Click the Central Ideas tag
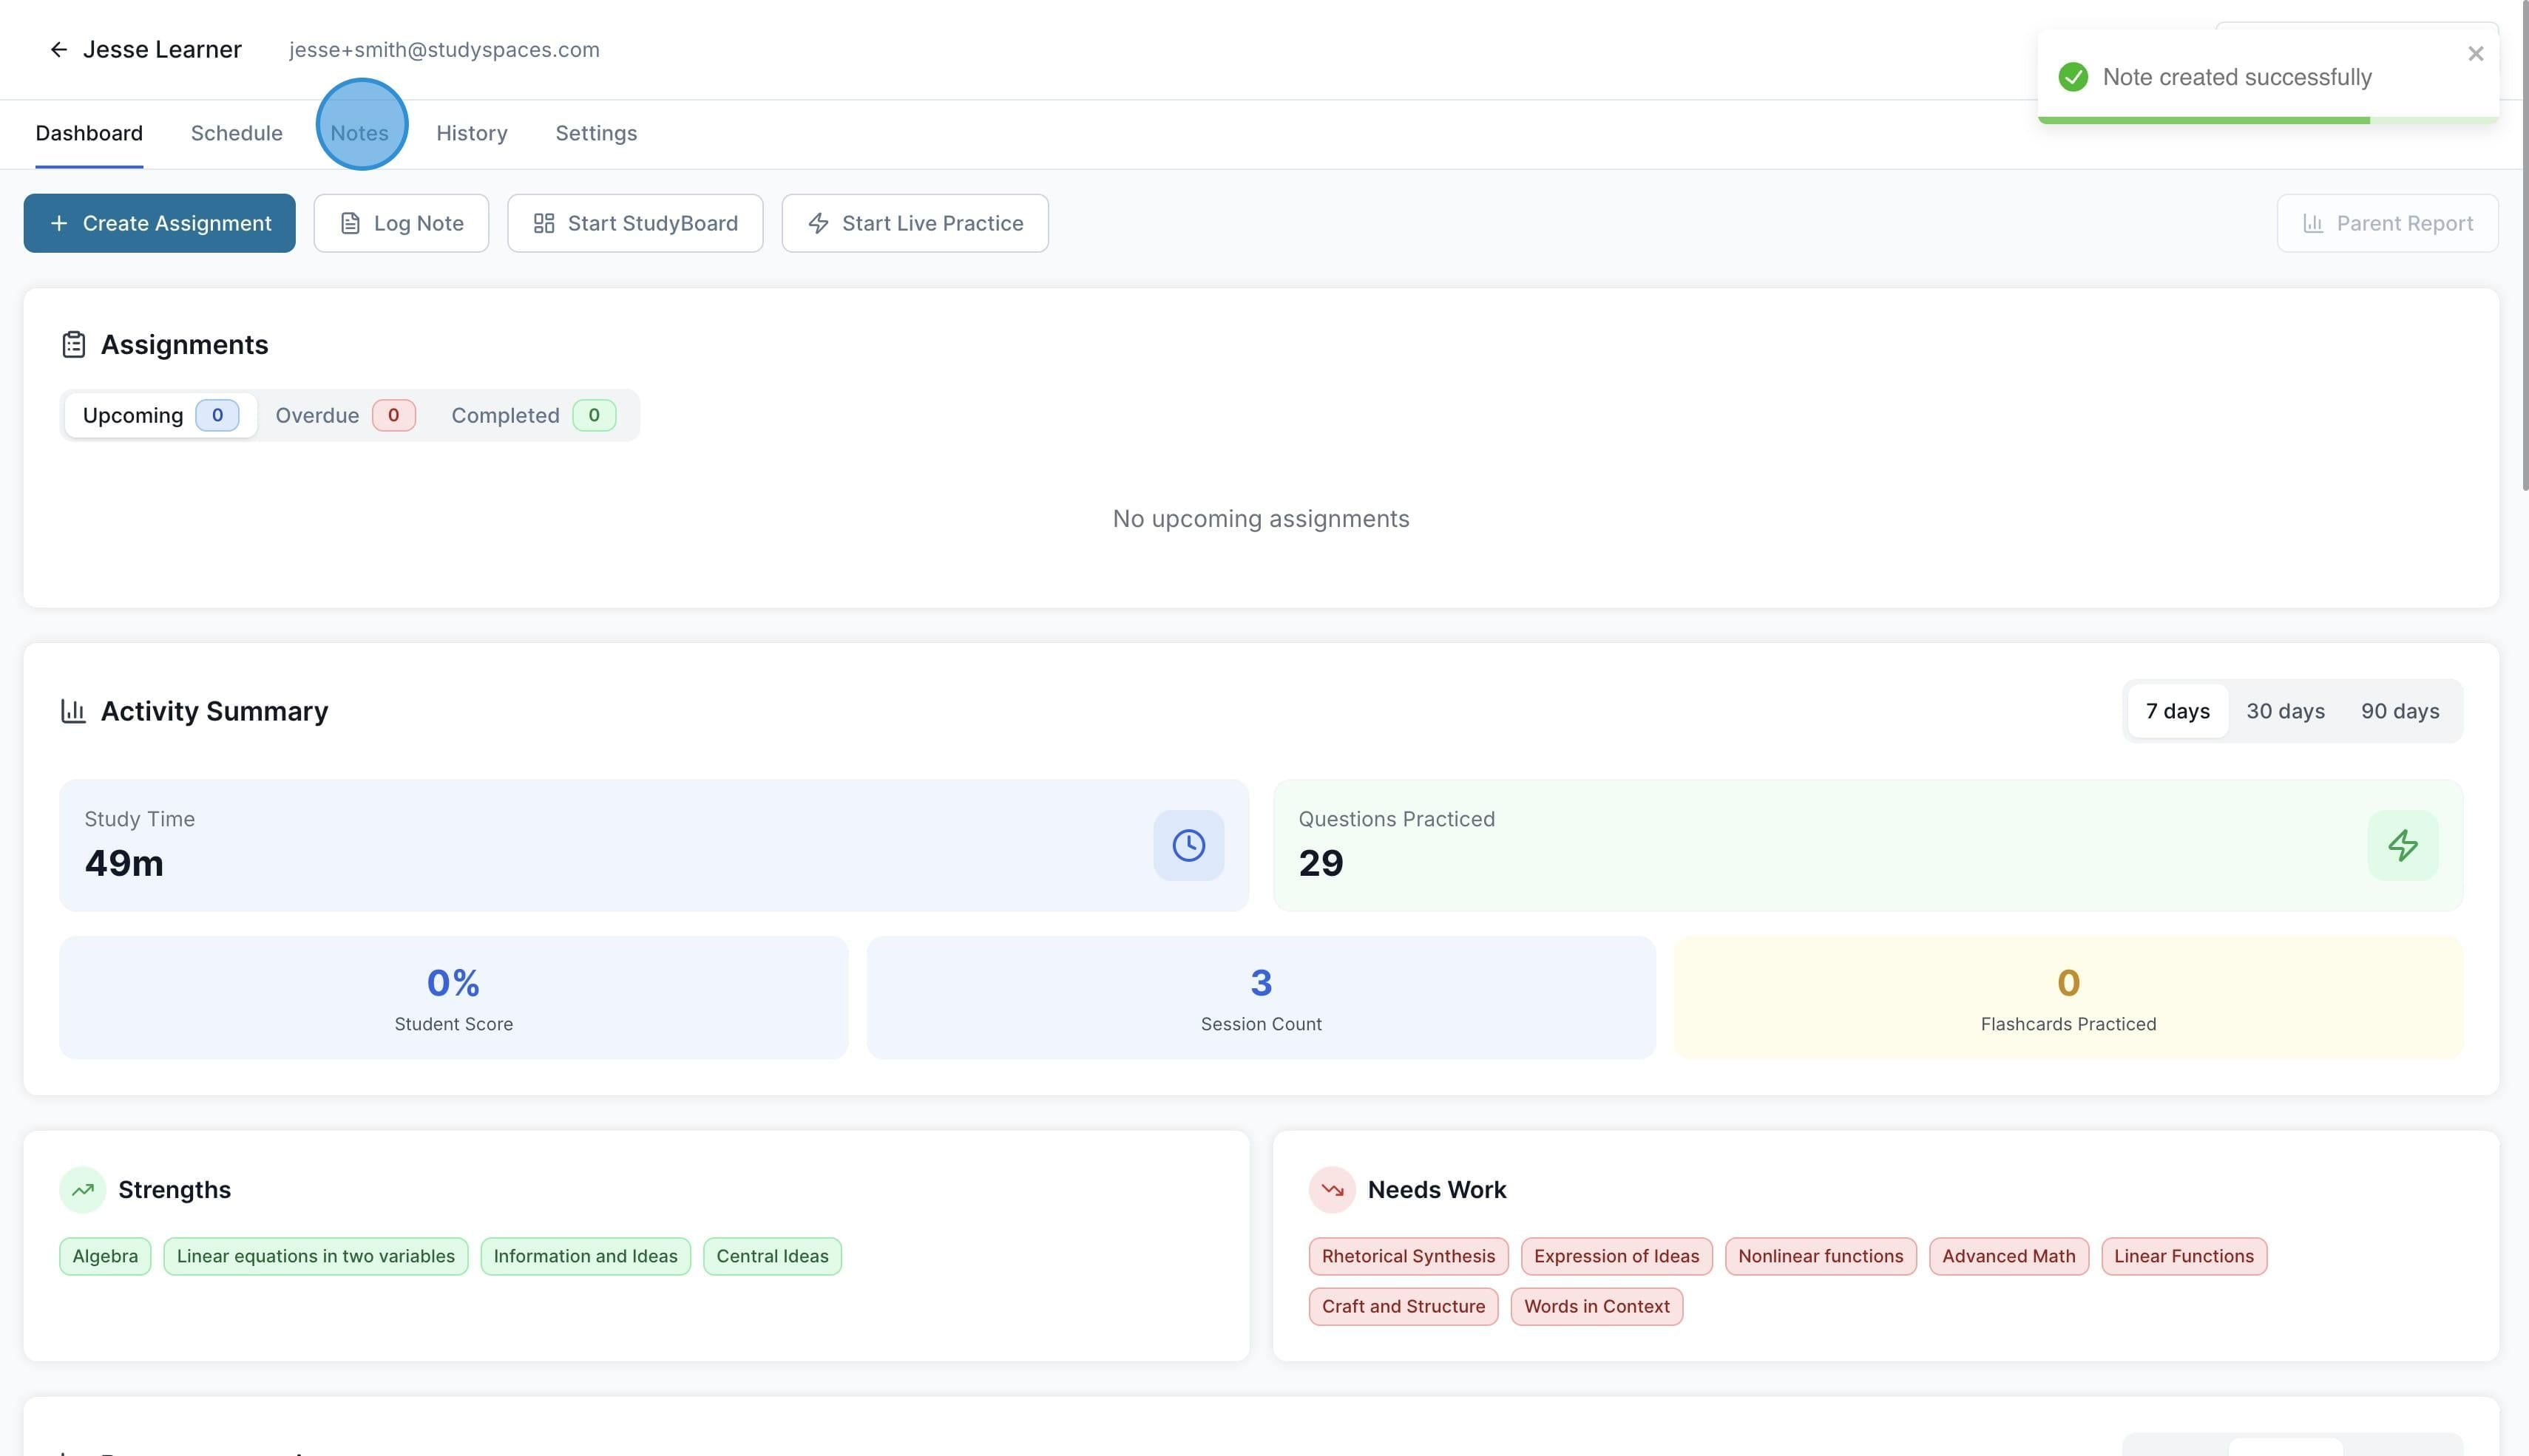2529x1456 pixels. [x=772, y=1256]
